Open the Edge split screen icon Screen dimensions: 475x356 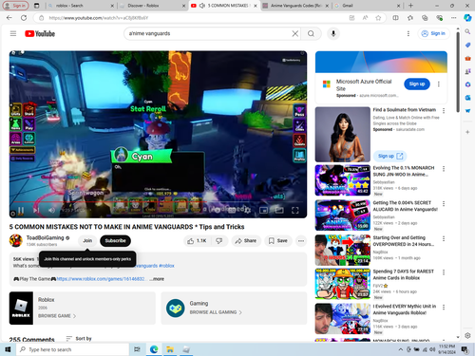point(395,18)
